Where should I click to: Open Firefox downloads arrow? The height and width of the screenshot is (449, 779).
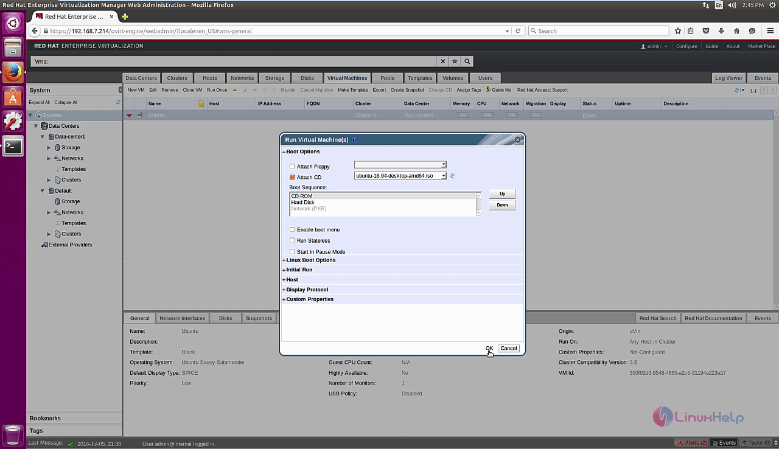tap(721, 31)
